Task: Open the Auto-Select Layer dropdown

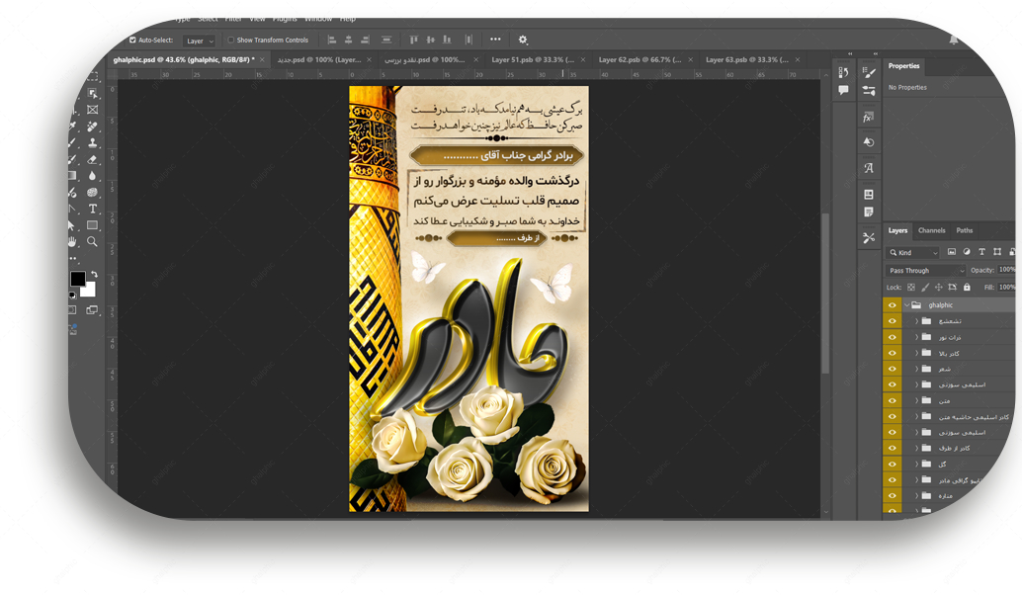Action: (x=199, y=42)
